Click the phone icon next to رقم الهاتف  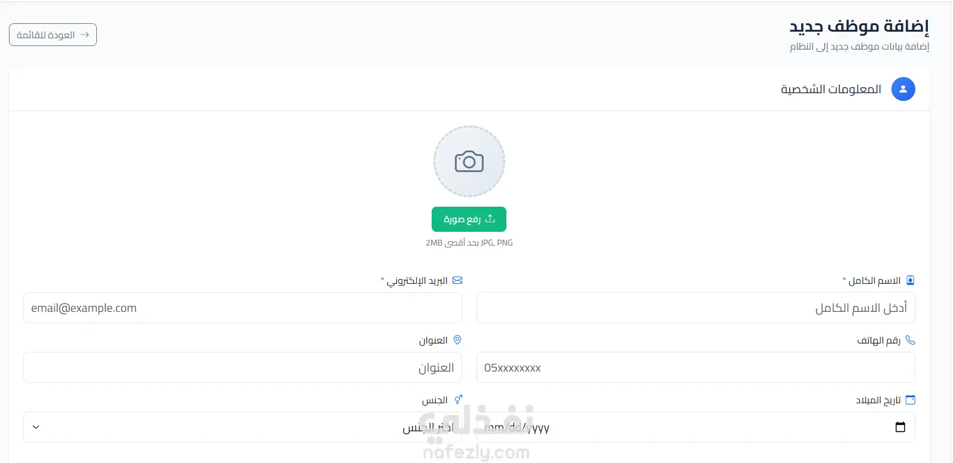point(911,340)
